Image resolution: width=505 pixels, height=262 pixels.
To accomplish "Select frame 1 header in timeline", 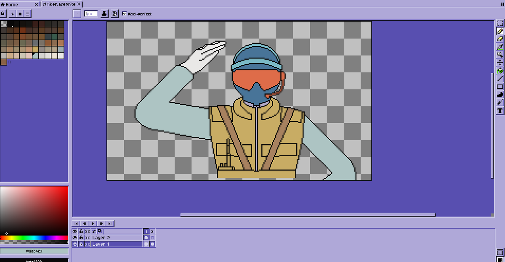I will pyautogui.click(x=146, y=231).
